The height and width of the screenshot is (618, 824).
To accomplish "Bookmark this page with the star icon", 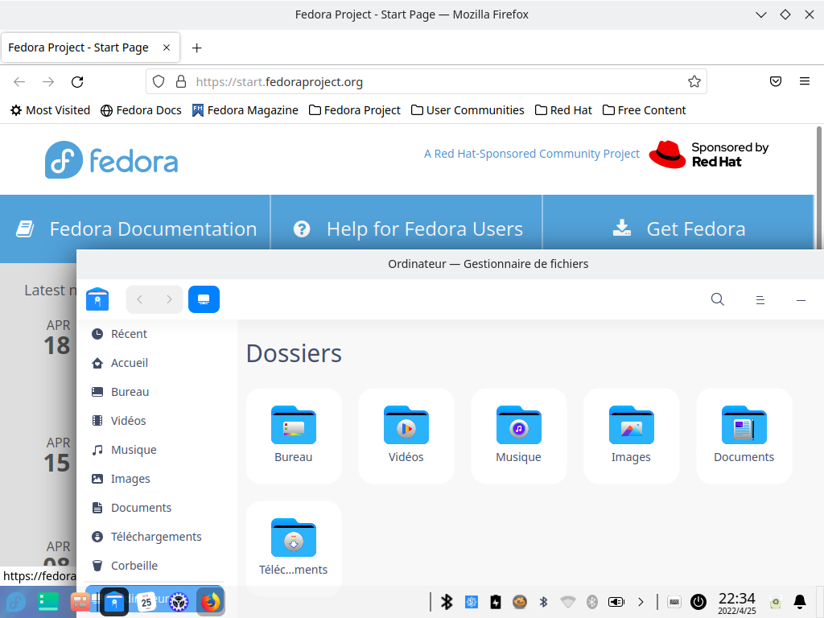I will tap(694, 81).
